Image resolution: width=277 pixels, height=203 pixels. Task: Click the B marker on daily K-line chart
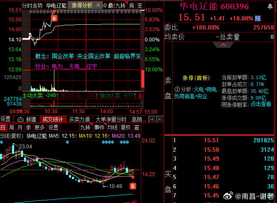(133, 186)
